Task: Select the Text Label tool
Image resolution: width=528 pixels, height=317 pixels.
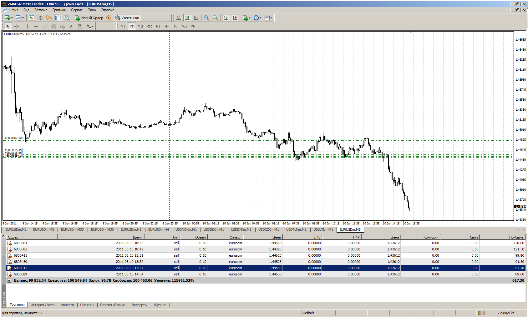Action: coord(80,26)
